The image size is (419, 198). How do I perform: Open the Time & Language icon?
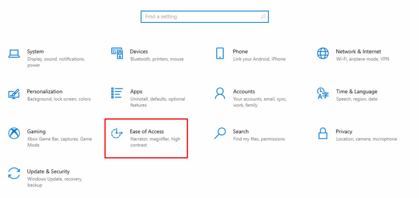(x=323, y=93)
